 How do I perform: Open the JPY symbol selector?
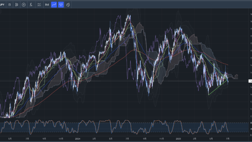coord(2,5)
